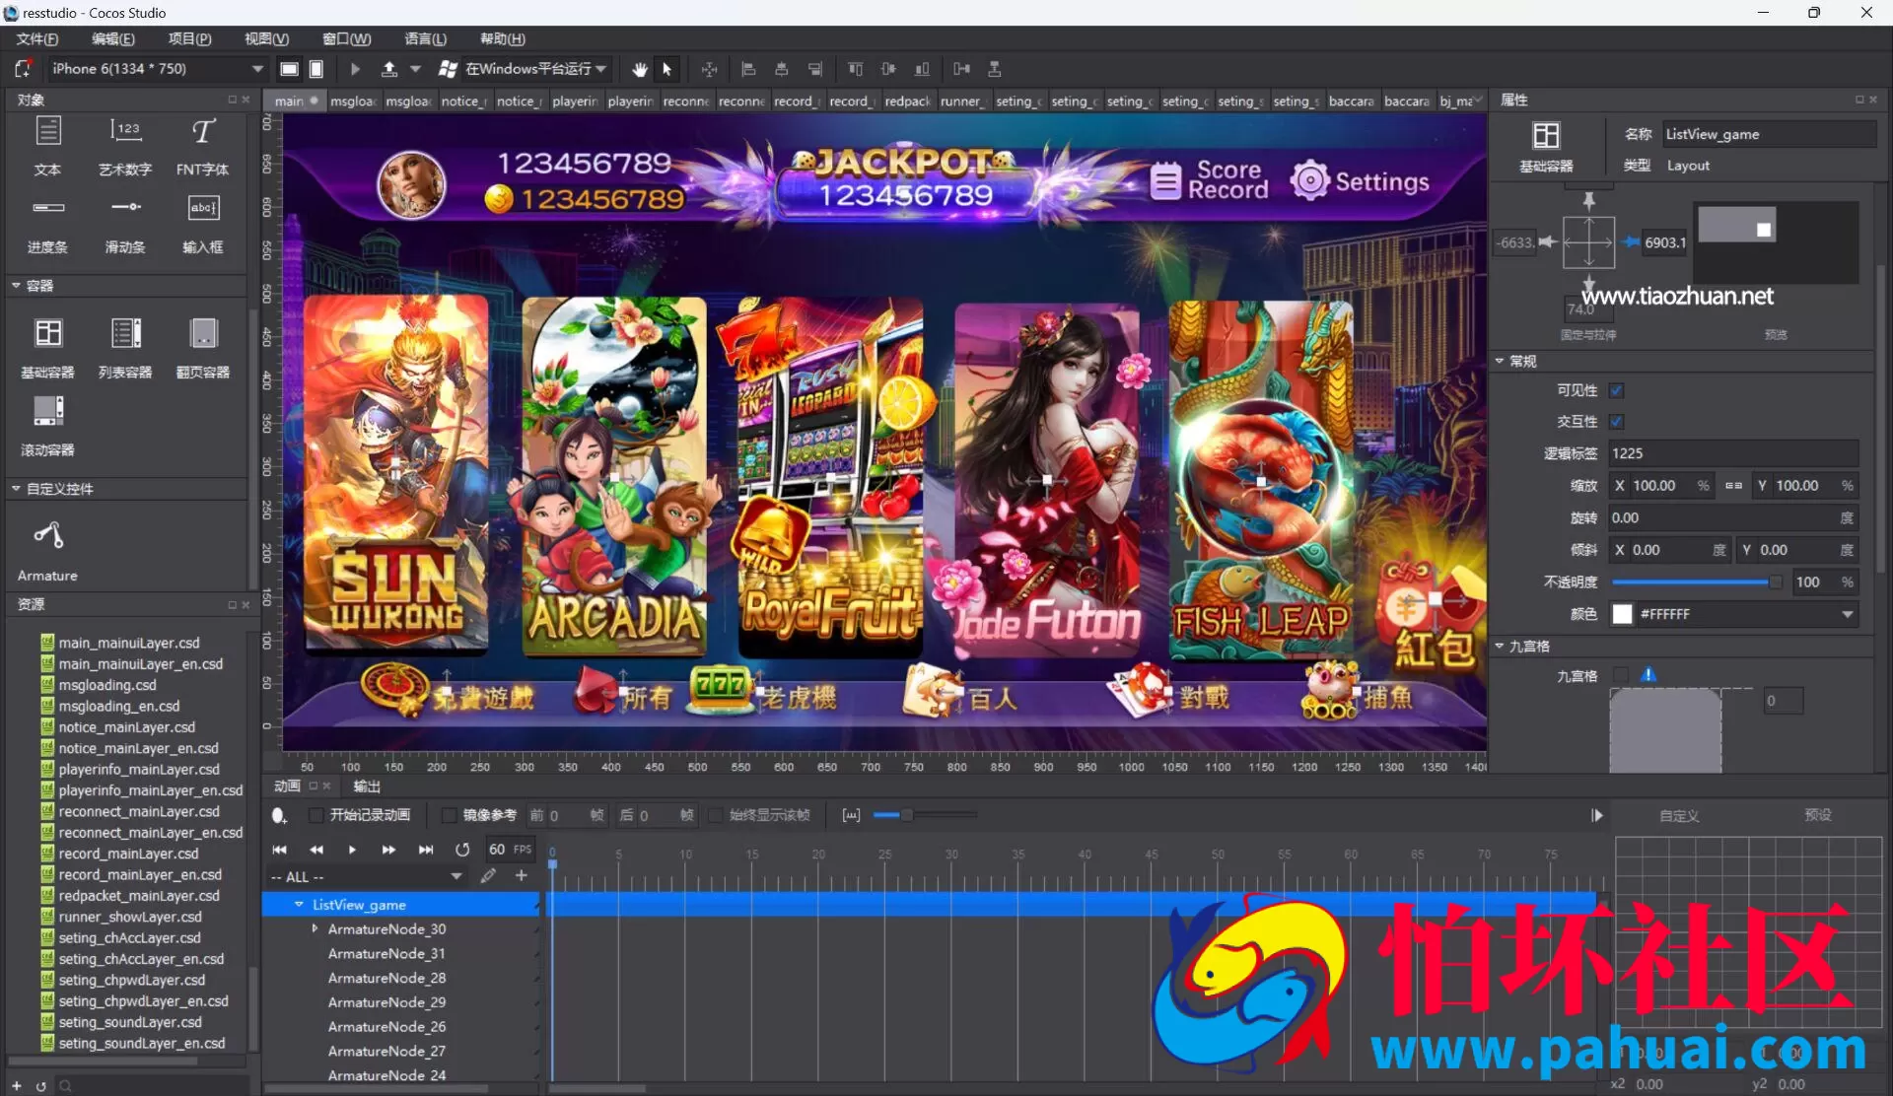Run the project preview play button
This screenshot has width=1893, height=1096.
coord(355,69)
